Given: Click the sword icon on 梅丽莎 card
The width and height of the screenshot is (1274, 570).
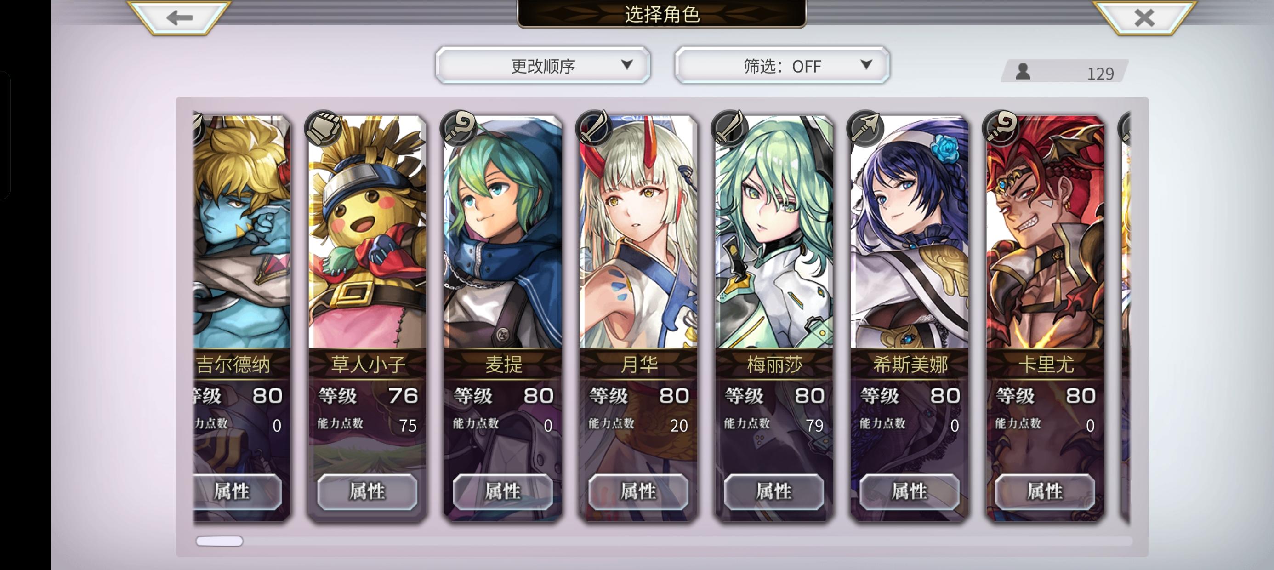Looking at the screenshot, I should (730, 128).
